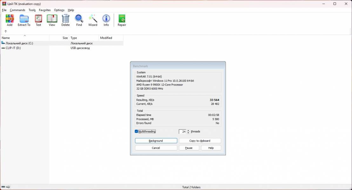Launch the Wizard wand icon

[93, 20]
